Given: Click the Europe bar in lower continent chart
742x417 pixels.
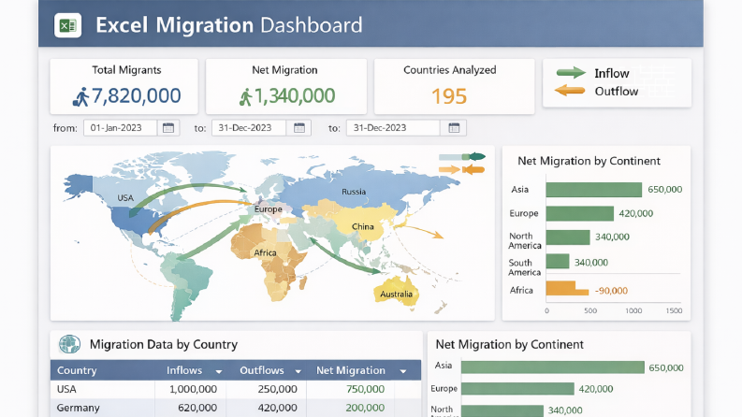Looking at the screenshot, I should click(x=517, y=389).
